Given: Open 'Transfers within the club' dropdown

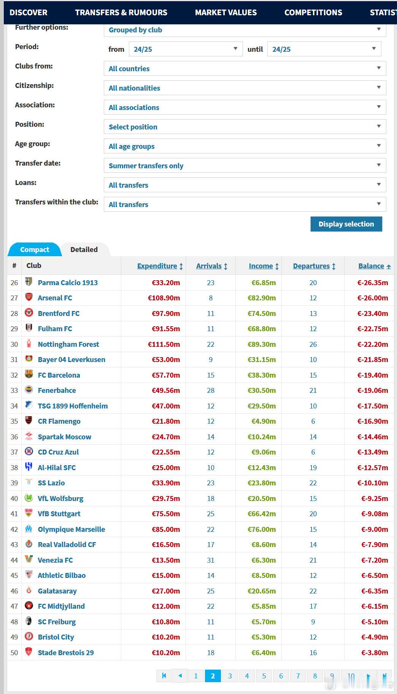Looking at the screenshot, I should 245,204.
